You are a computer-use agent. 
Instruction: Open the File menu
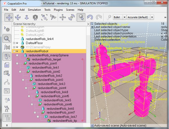coord(6,10)
